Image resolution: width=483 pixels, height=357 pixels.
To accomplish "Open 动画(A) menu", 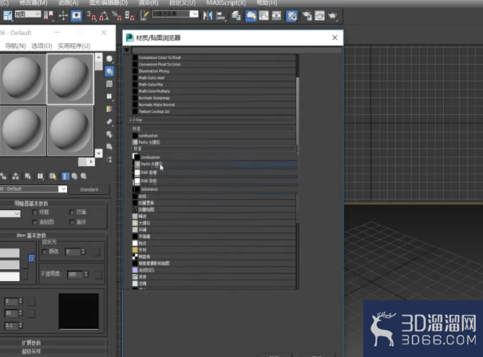I will point(69,3).
